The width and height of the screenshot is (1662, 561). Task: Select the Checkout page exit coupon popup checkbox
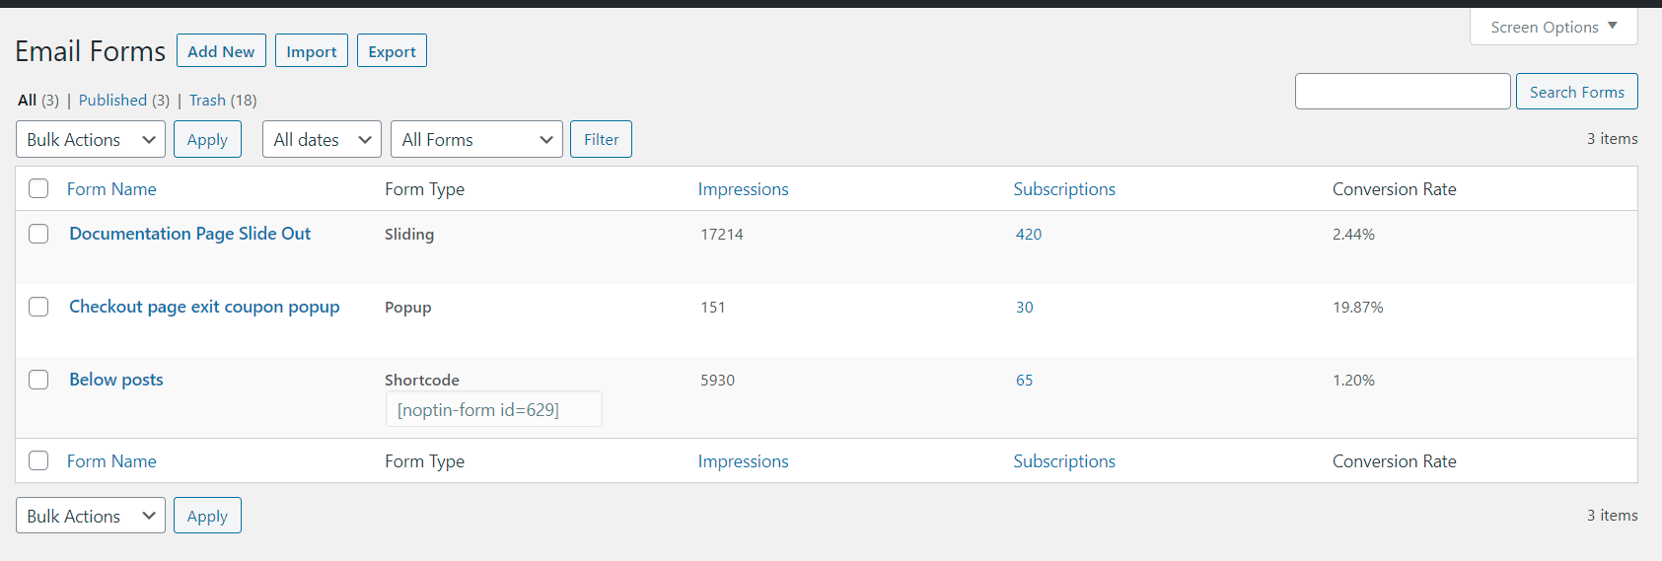(x=38, y=307)
